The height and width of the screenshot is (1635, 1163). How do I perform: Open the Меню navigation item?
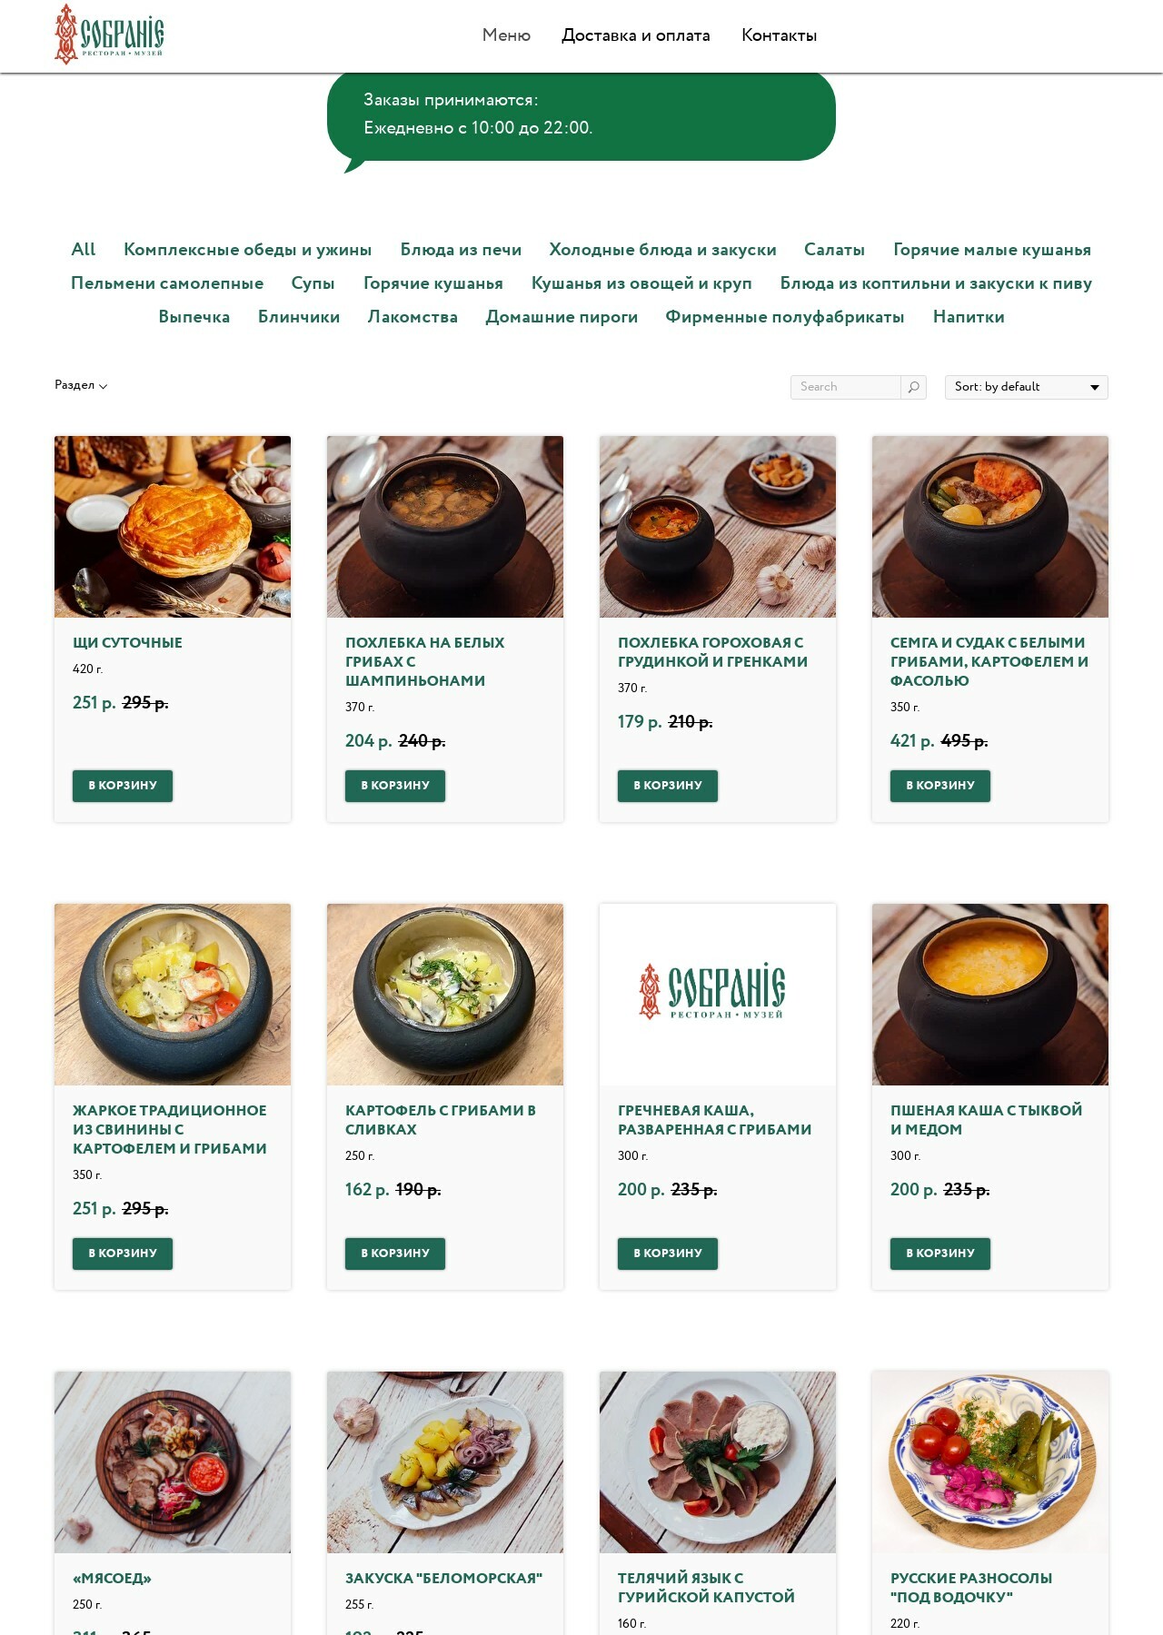pos(506,35)
